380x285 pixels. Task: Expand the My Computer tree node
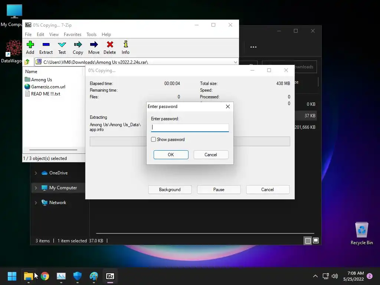pyautogui.click(x=36, y=188)
